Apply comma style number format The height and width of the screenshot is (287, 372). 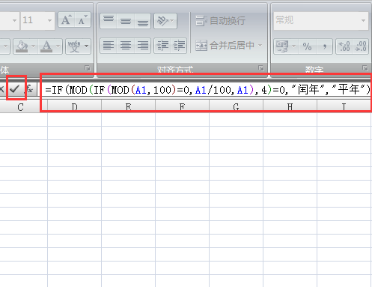click(x=324, y=46)
